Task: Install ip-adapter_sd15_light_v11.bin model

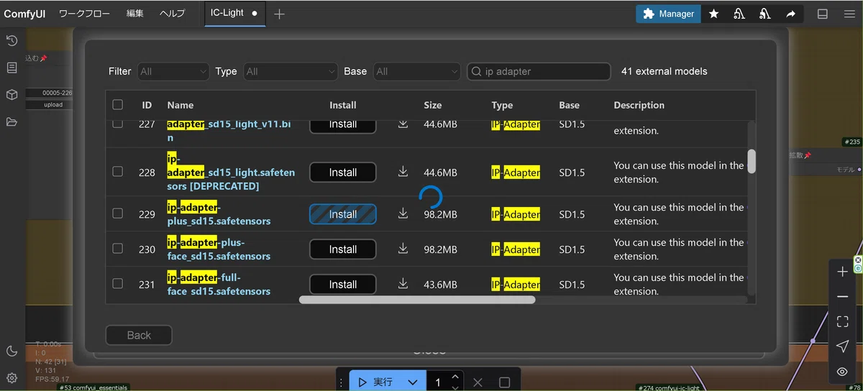Action: (343, 125)
